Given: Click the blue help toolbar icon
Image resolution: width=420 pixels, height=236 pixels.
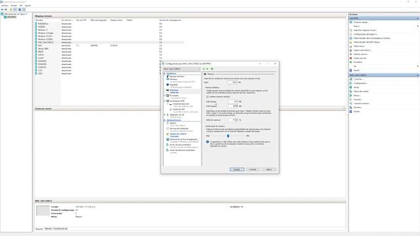Looking at the screenshot, I should pyautogui.click(x=20, y=9).
